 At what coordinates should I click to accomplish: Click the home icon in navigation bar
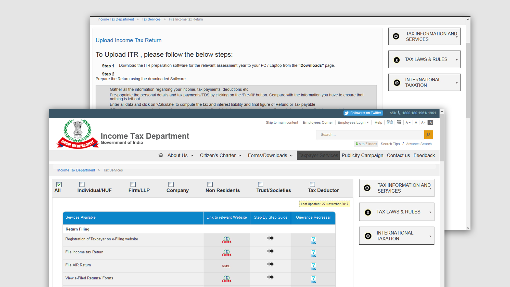point(161,155)
